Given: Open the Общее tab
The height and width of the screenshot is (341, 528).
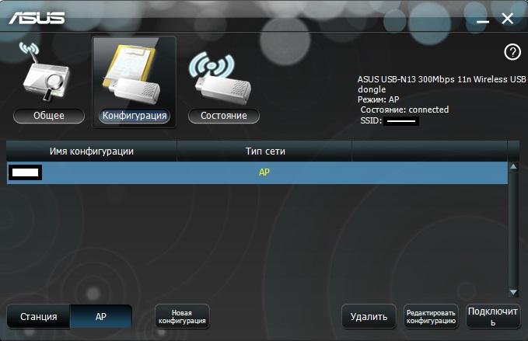Looking at the screenshot, I should coord(49,116).
